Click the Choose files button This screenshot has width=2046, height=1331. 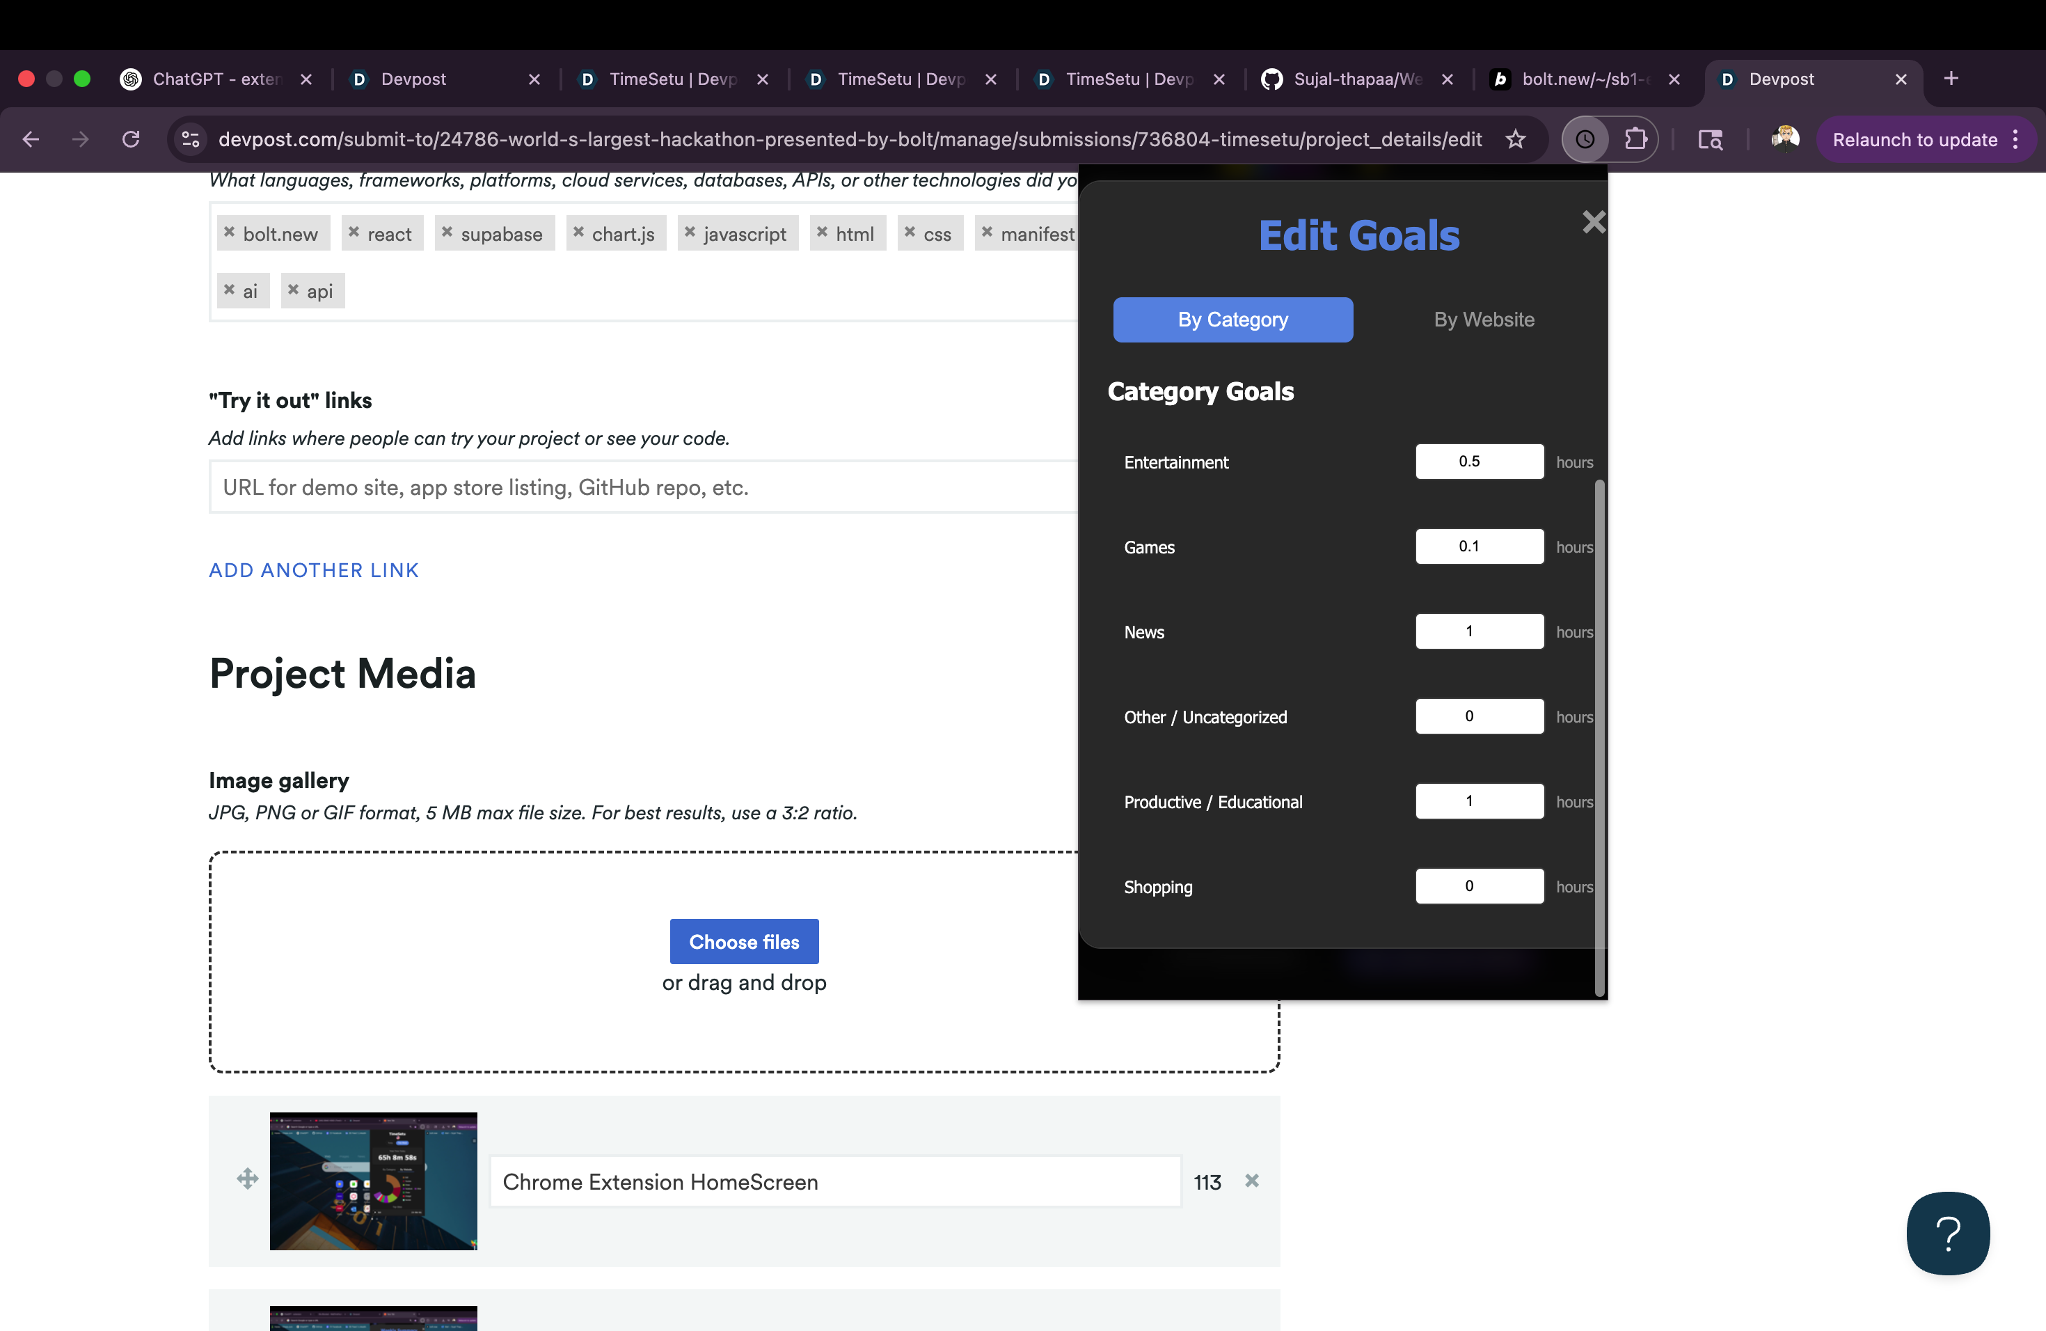pos(744,941)
